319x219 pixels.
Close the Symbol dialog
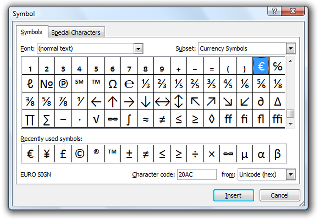coord(293,11)
